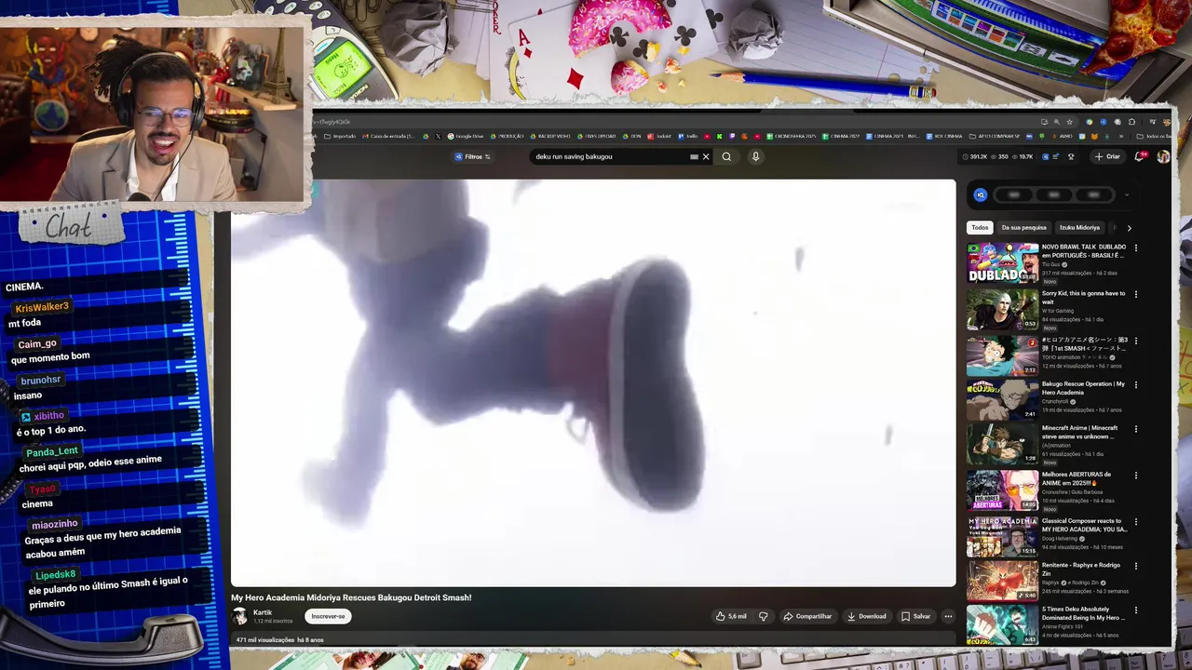Image resolution: width=1192 pixels, height=670 pixels.
Task: Open more actions ellipsis under video
Action: (948, 616)
